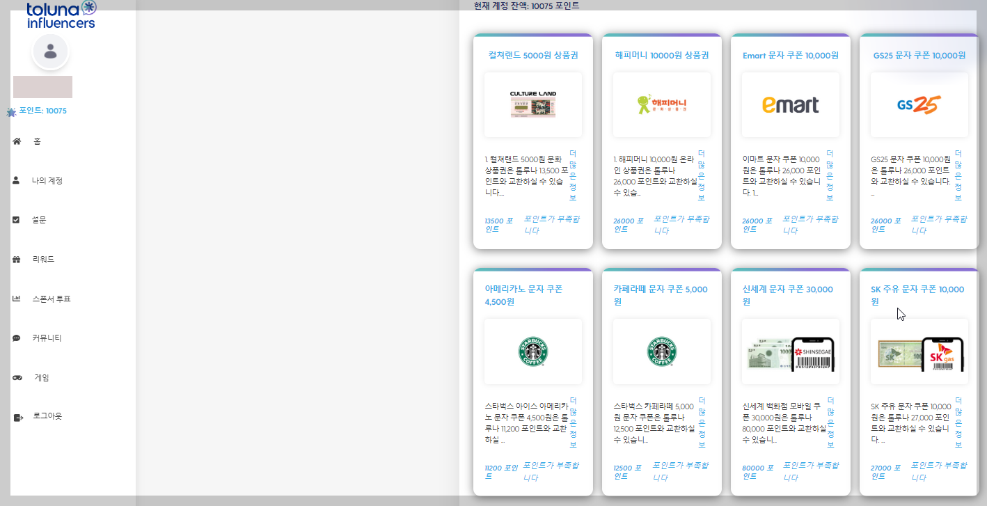The height and width of the screenshot is (506, 987).
Task: Open 카페라떼 문자 쿠폰 5,000원 title
Action: (x=661, y=296)
